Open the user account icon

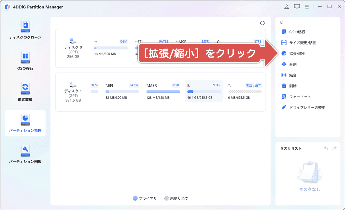coord(286,6)
